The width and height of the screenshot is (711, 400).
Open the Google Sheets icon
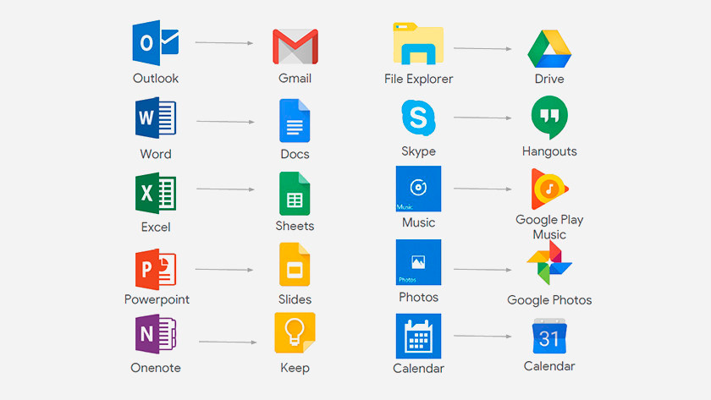(x=295, y=194)
